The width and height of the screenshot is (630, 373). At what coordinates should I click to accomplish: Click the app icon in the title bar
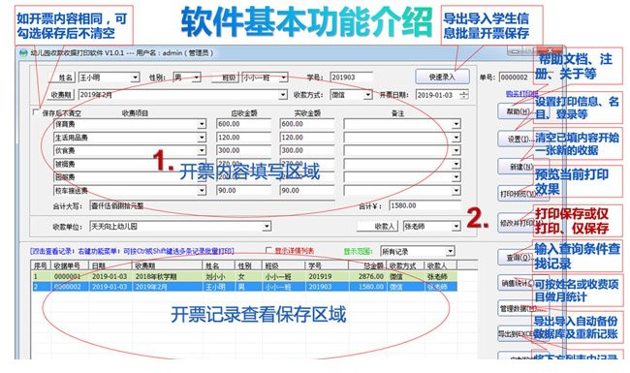tap(23, 53)
